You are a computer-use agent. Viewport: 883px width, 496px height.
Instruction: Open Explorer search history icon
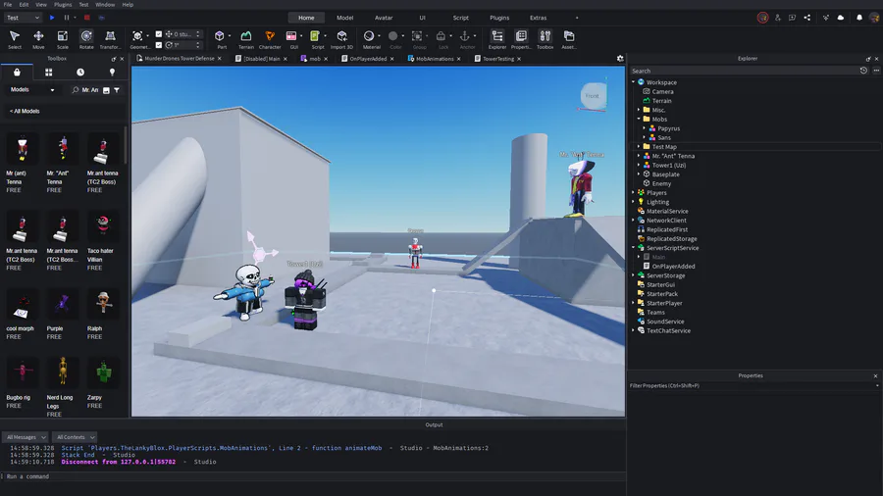[863, 71]
